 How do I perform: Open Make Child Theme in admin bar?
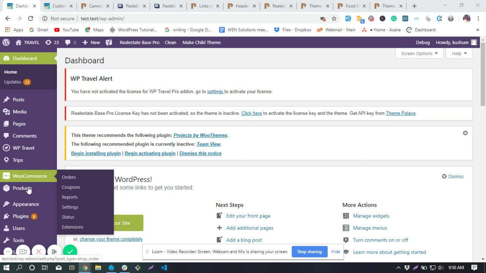(202, 42)
